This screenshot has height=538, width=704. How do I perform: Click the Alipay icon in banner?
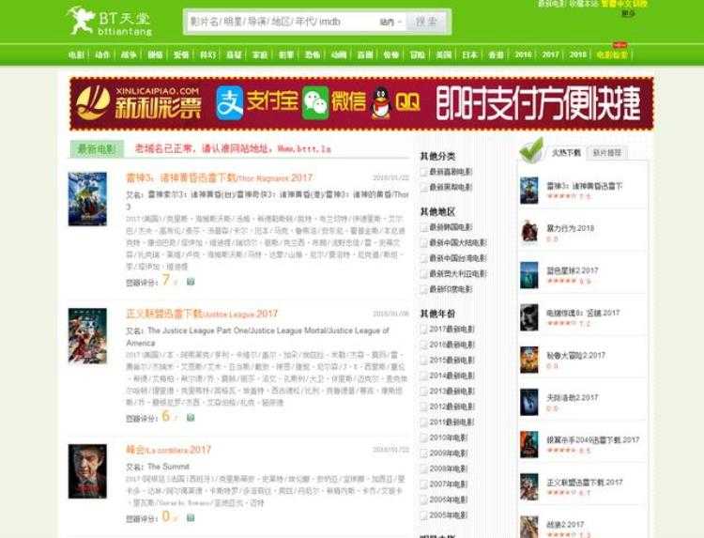coord(230,102)
